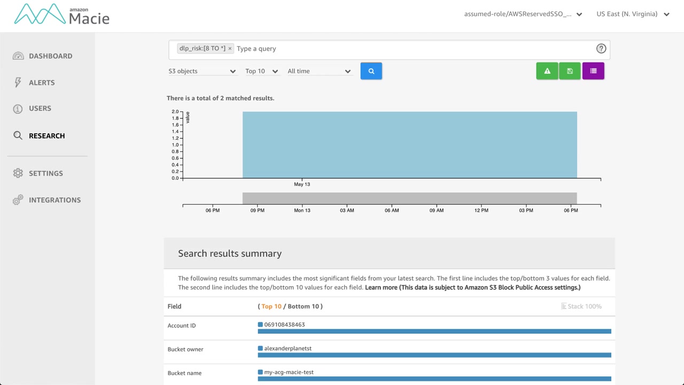Switch summary to Bottom 10
The image size is (684, 385).
[303, 306]
